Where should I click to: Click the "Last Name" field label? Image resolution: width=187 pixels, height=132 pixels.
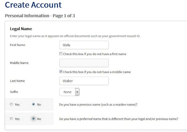[x=17, y=81]
